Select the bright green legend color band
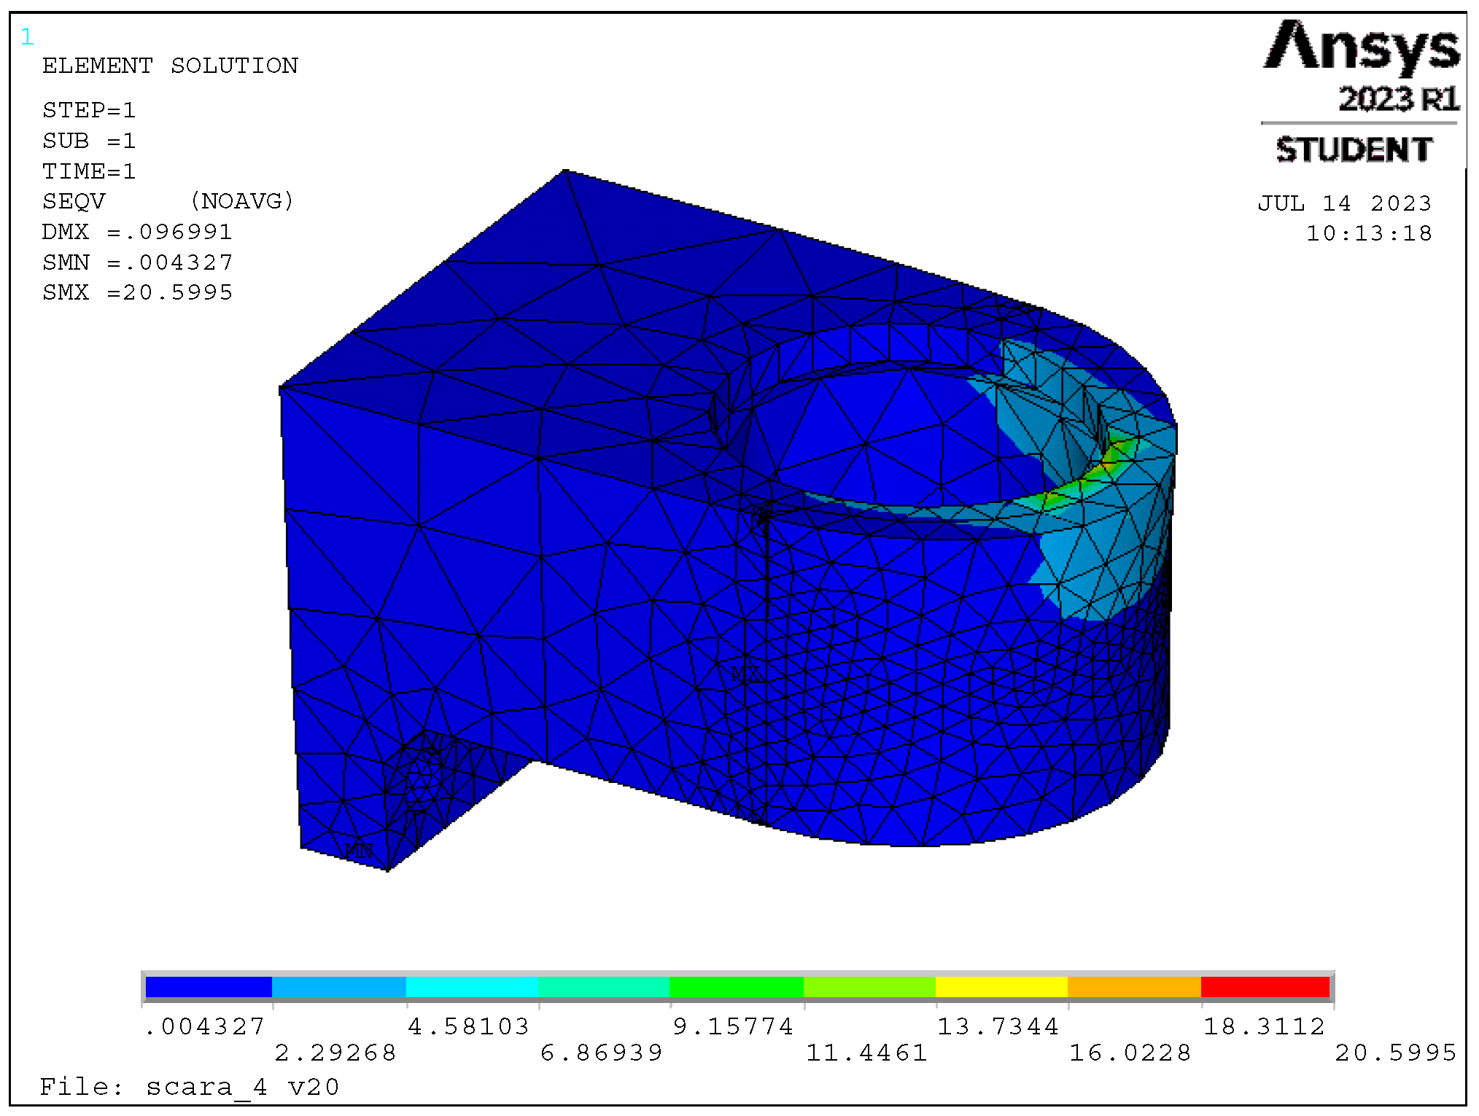This screenshot has width=1479, height=1116. coord(736,986)
